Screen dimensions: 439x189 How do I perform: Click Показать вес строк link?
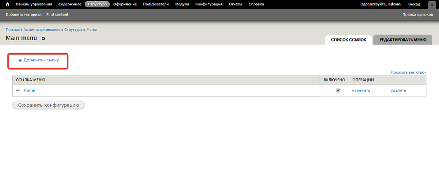tap(408, 73)
